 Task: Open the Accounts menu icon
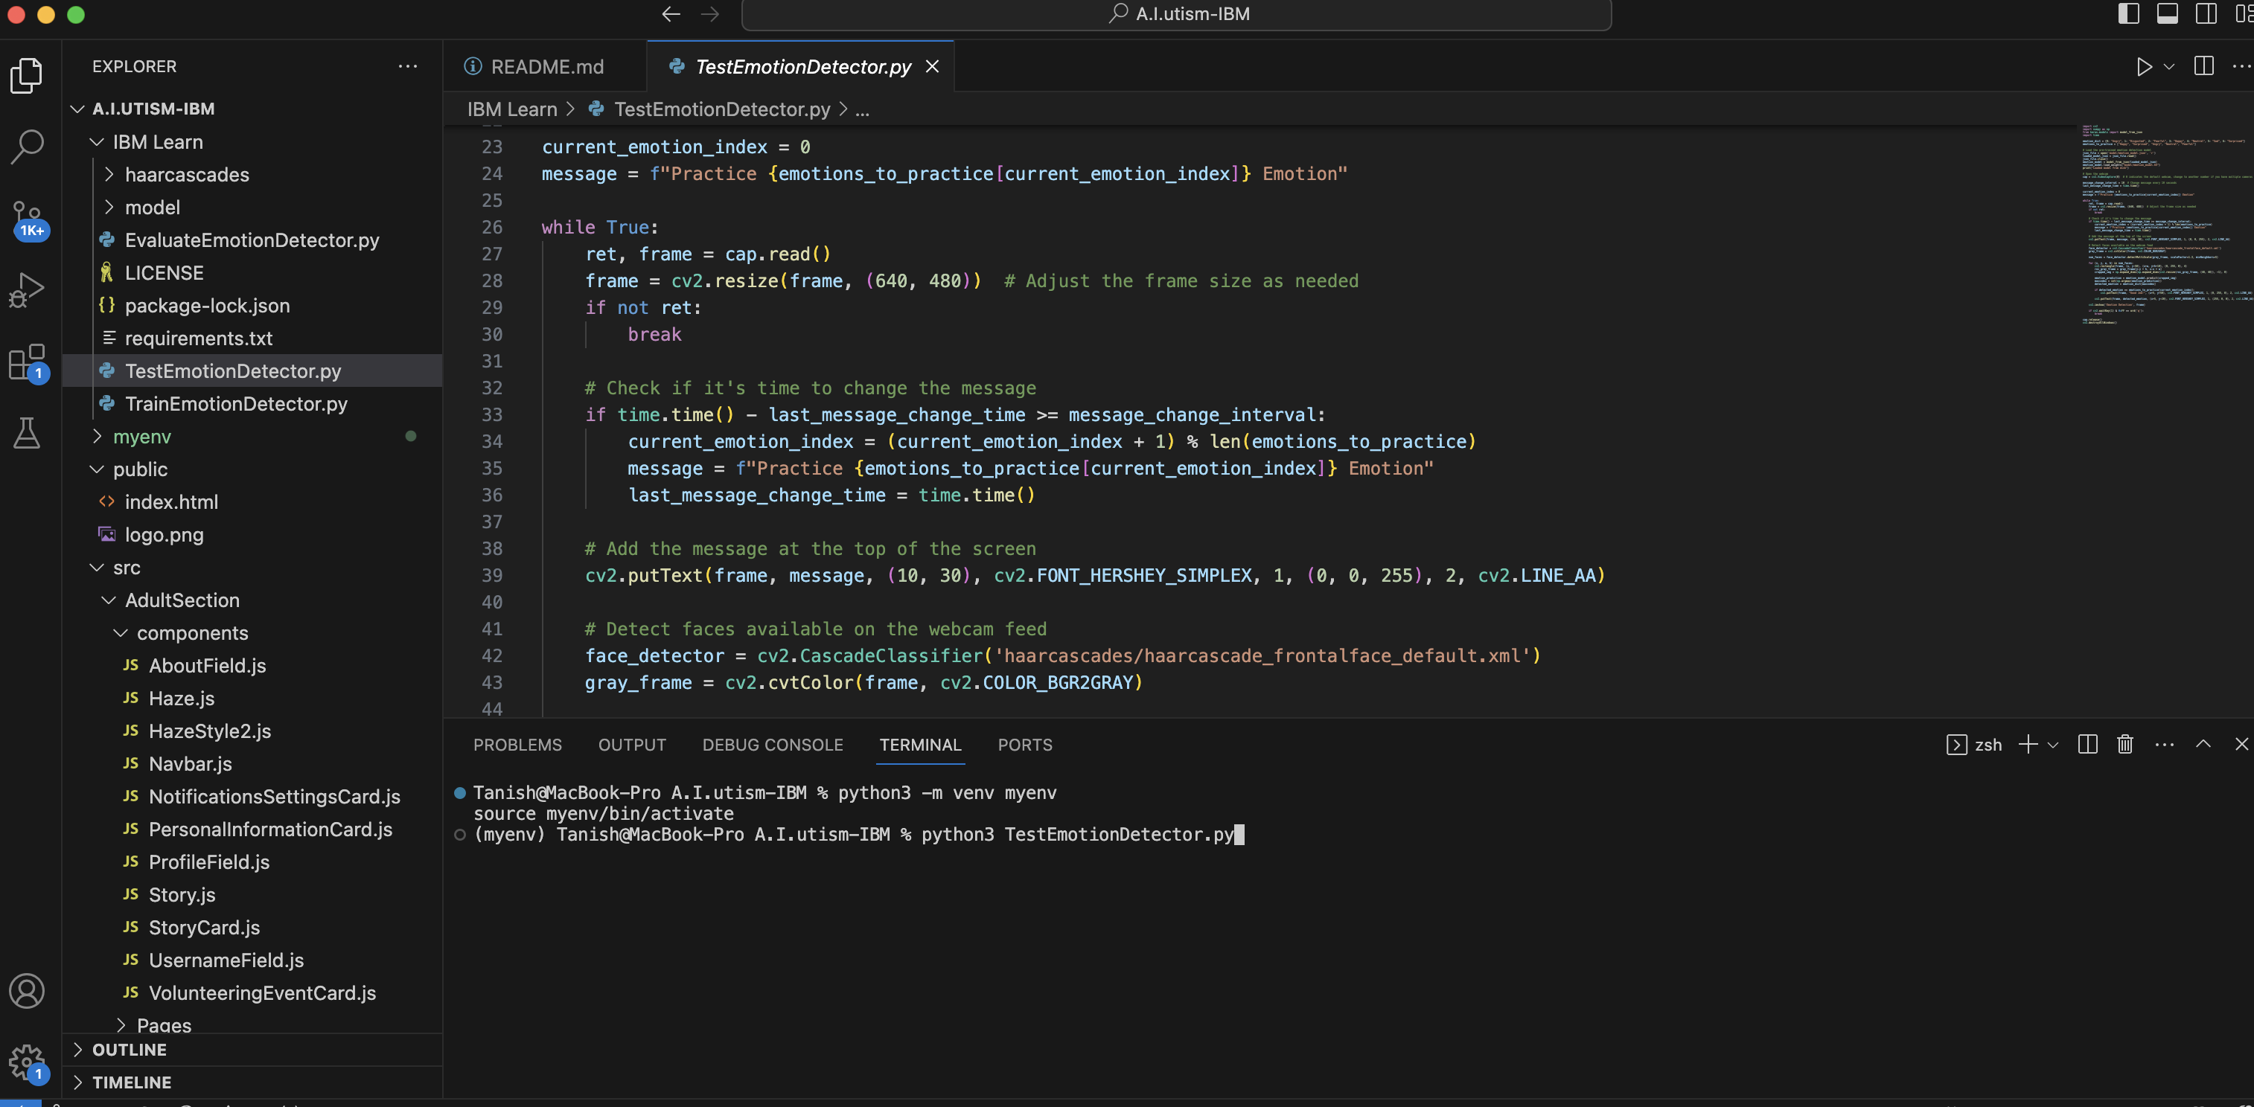click(26, 991)
